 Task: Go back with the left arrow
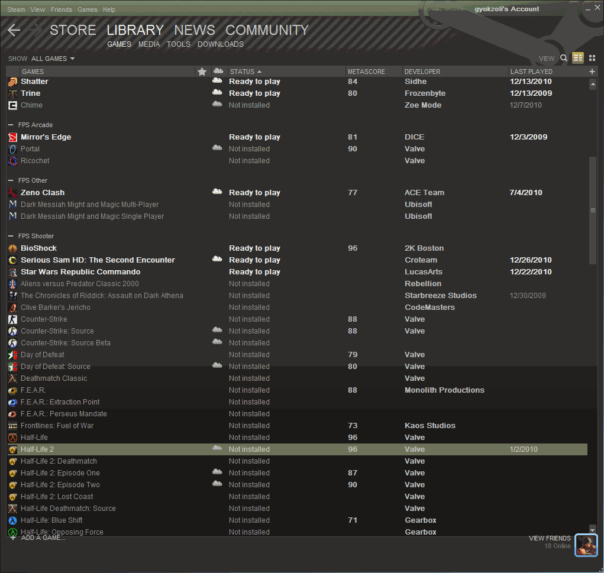coord(14,30)
